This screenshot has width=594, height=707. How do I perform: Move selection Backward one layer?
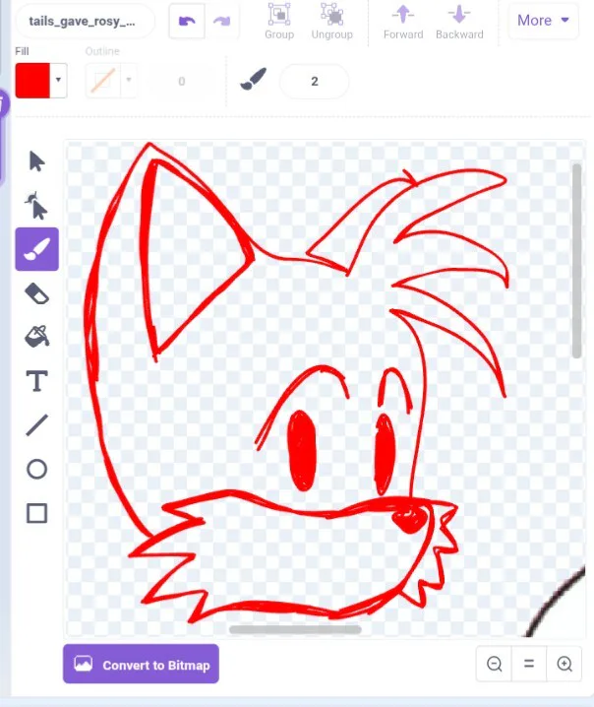[459, 22]
